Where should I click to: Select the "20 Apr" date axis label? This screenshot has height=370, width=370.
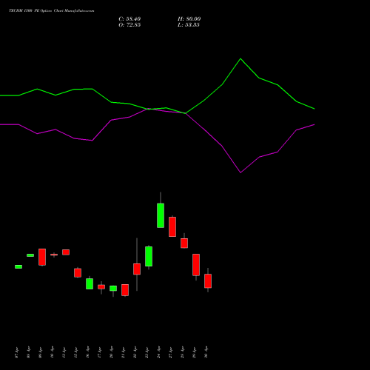tap(111, 352)
